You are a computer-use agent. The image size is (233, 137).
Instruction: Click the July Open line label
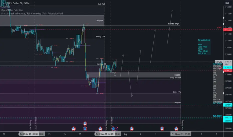click(217, 103)
